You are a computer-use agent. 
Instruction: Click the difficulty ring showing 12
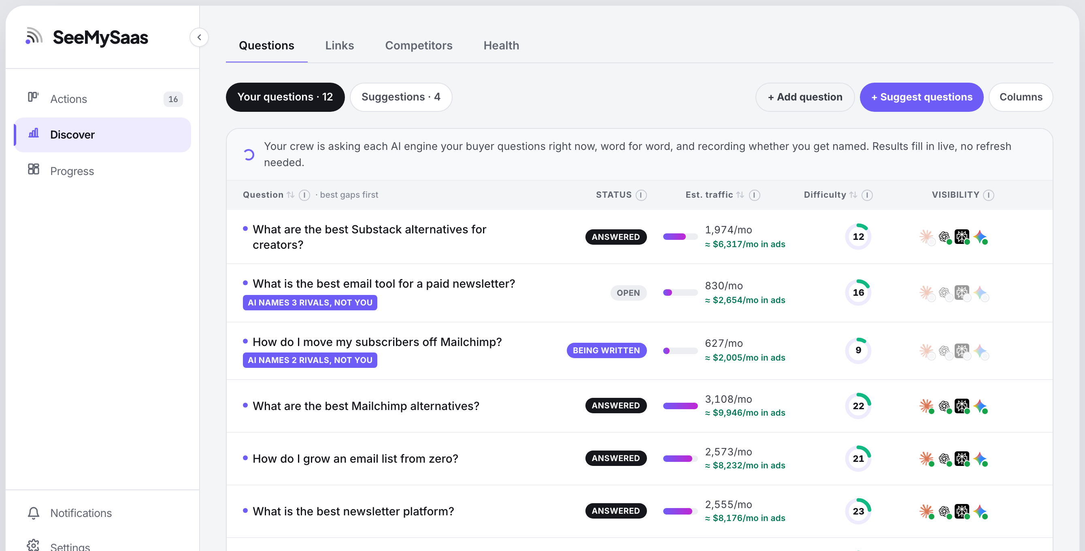pos(858,237)
